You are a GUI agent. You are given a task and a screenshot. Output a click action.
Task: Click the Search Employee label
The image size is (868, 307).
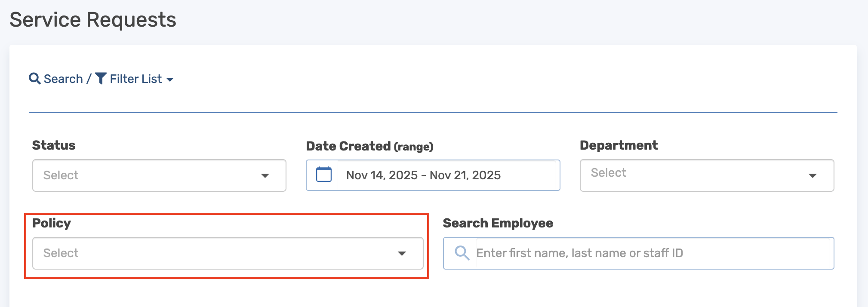[498, 223]
